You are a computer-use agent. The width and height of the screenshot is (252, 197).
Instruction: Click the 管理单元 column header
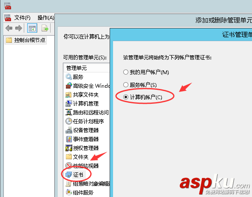87,68
